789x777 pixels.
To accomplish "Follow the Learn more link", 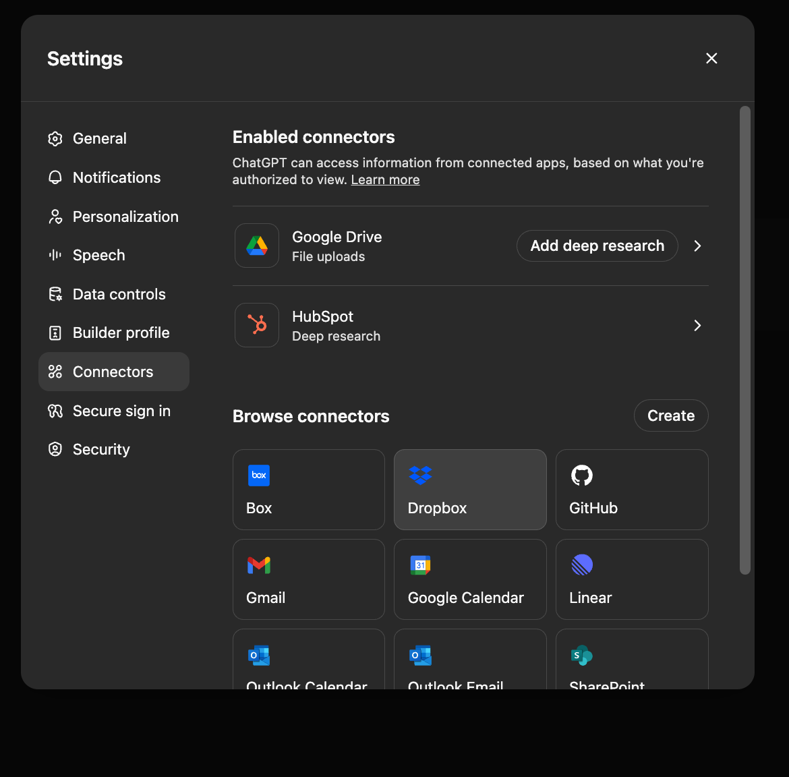I will 385,180.
